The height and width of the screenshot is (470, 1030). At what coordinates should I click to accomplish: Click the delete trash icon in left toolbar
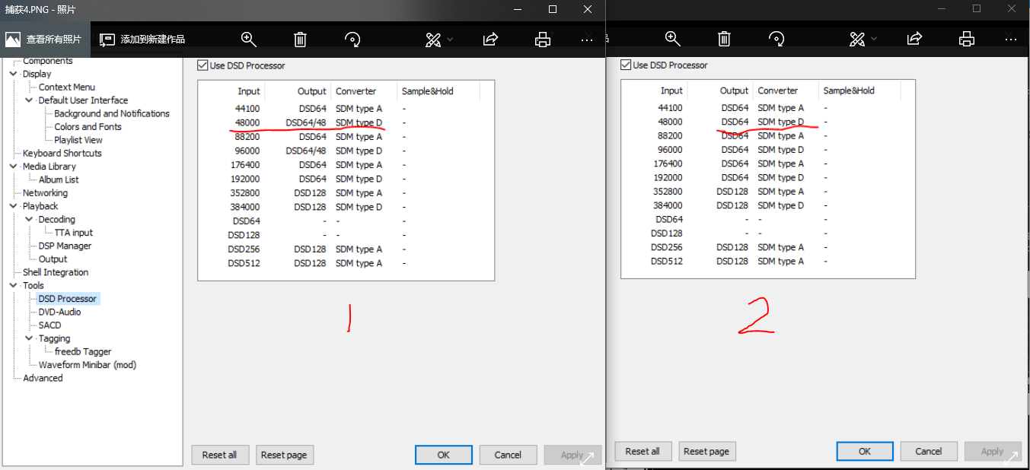(301, 40)
